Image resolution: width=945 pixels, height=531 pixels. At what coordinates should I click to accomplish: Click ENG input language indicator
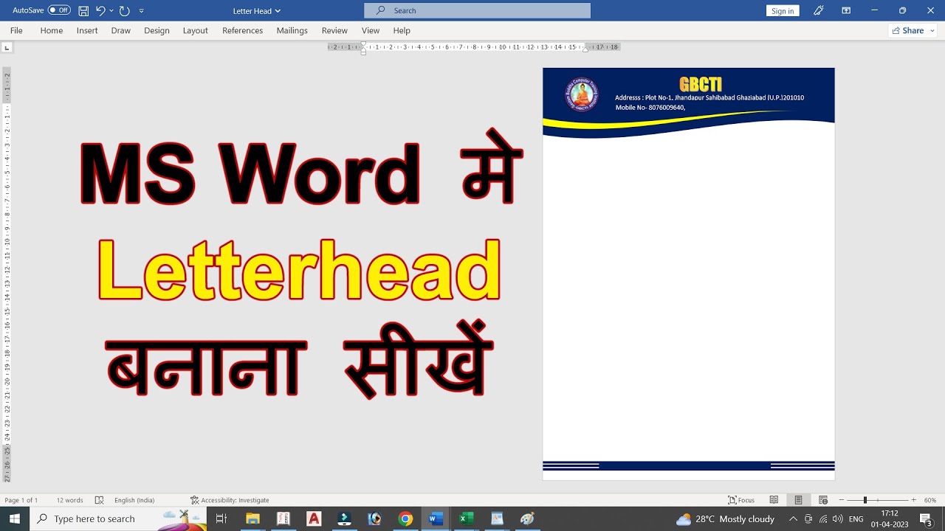coord(856,518)
